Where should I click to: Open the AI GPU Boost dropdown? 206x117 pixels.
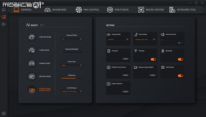(x=72, y=91)
